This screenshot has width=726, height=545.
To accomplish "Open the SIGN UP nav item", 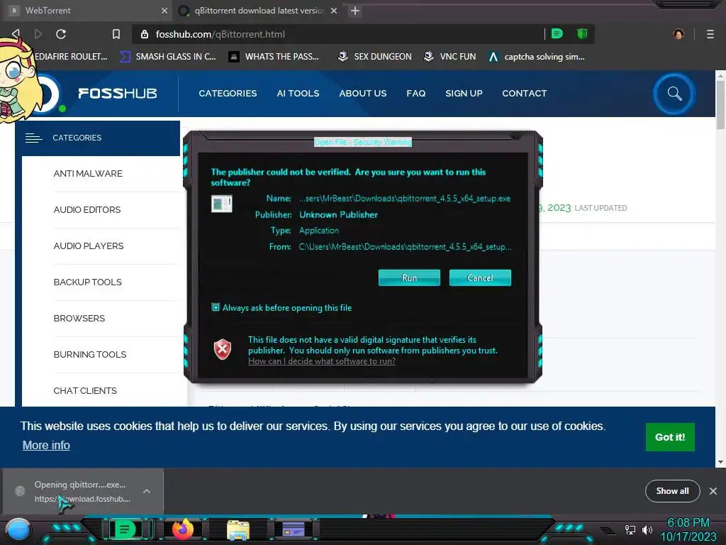I will point(464,93).
